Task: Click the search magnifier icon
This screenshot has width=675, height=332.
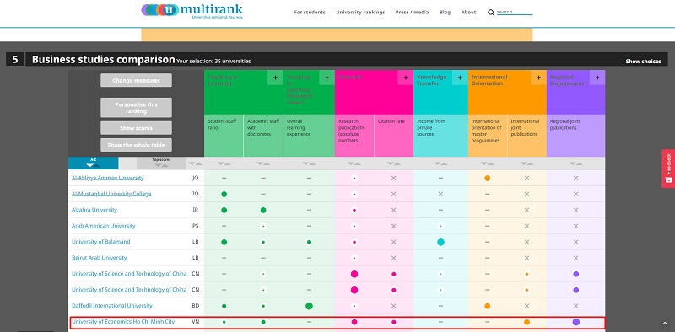Action: (491, 13)
